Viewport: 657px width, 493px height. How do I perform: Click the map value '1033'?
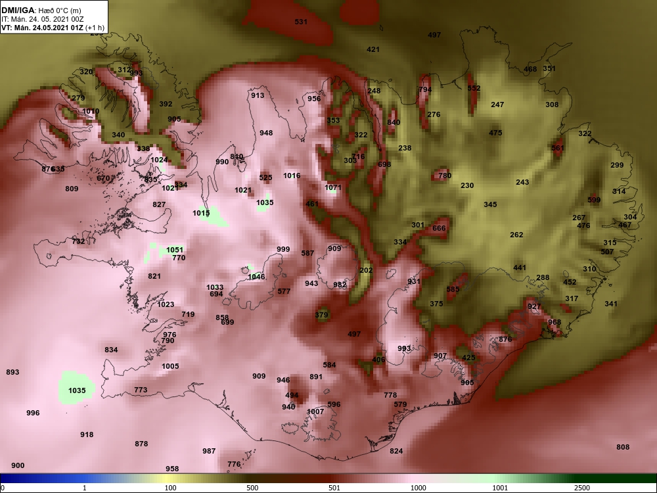coord(215,288)
